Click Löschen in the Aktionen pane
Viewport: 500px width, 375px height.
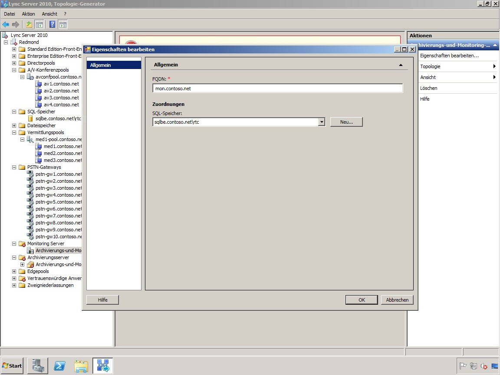pyautogui.click(x=428, y=88)
